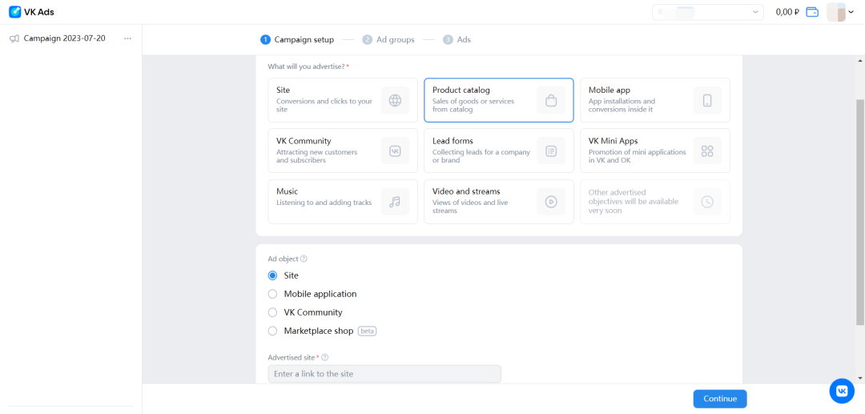Select the Site ad object radio button

tap(272, 275)
